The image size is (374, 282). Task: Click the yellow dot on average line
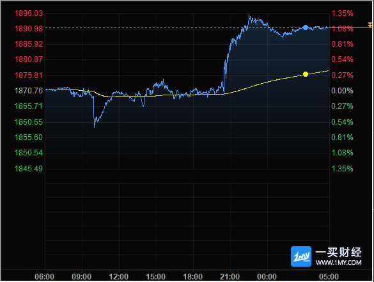[x=306, y=74]
